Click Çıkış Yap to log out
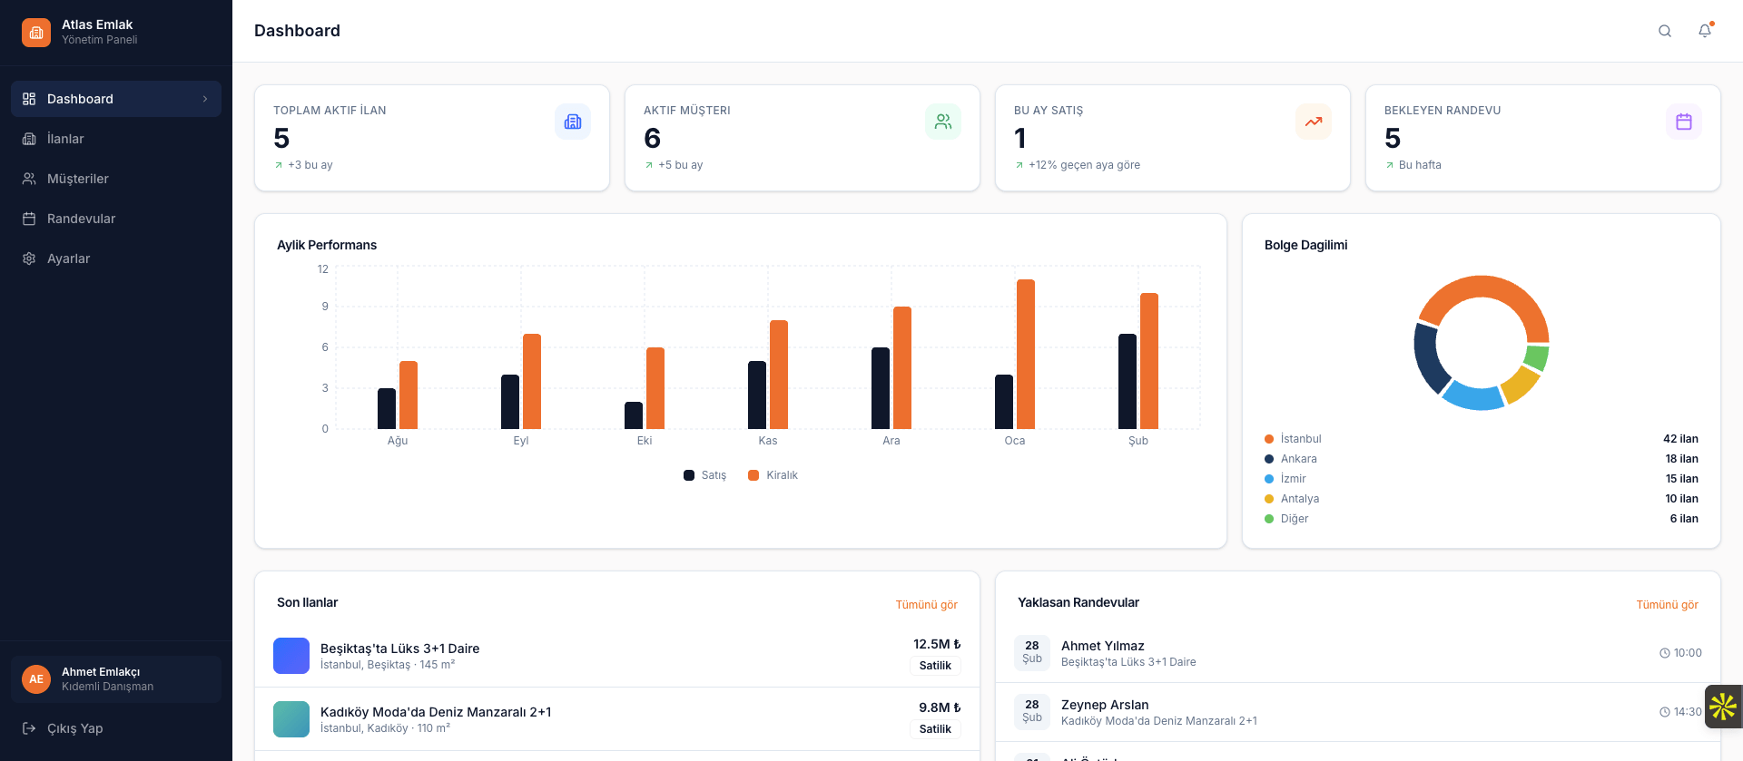Image resolution: width=1743 pixels, height=761 pixels. (116, 728)
